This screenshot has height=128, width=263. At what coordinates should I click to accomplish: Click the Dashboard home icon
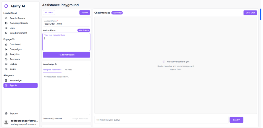point(6,45)
